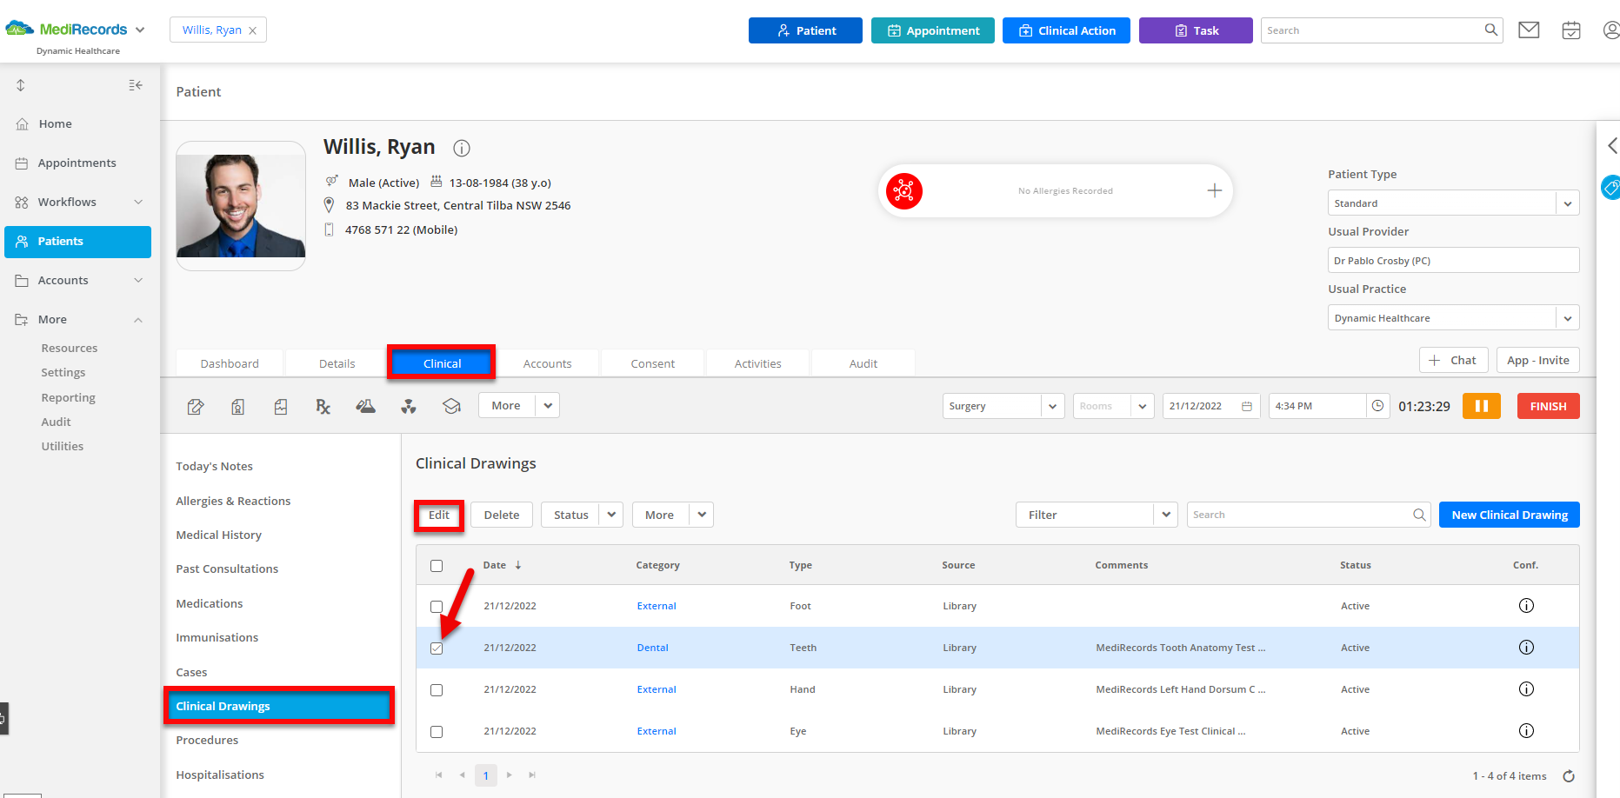This screenshot has height=798, width=1620.
Task: Switch to the Consent tab
Action: pos(652,362)
